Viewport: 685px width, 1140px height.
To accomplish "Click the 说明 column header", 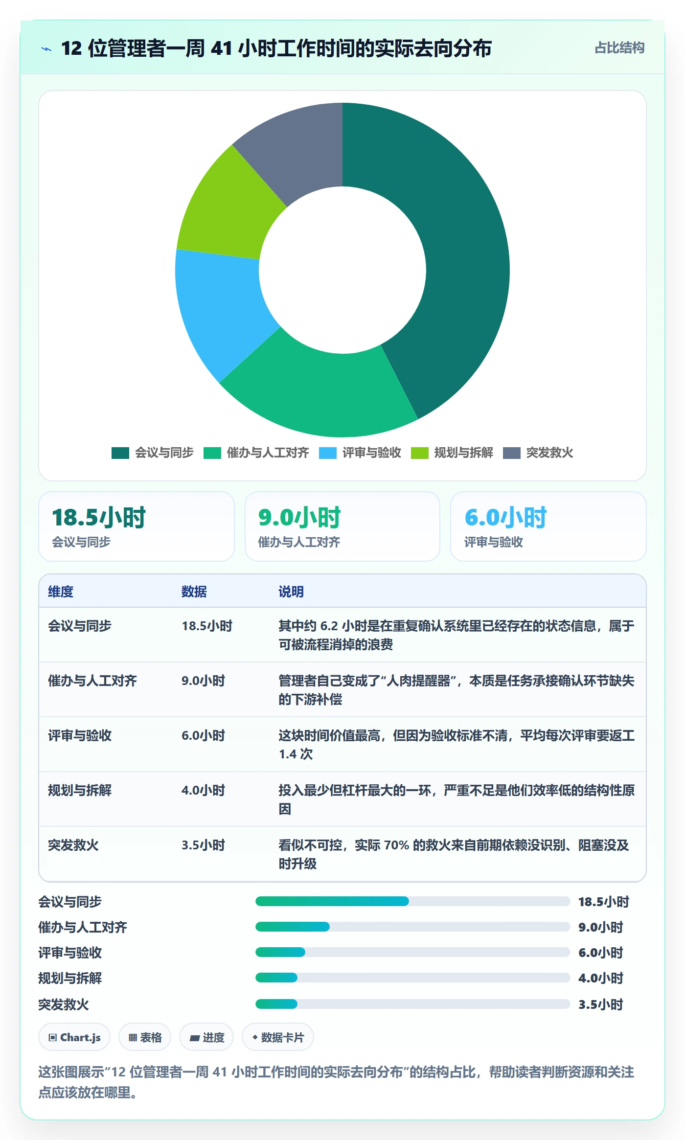I will pyautogui.click(x=291, y=592).
